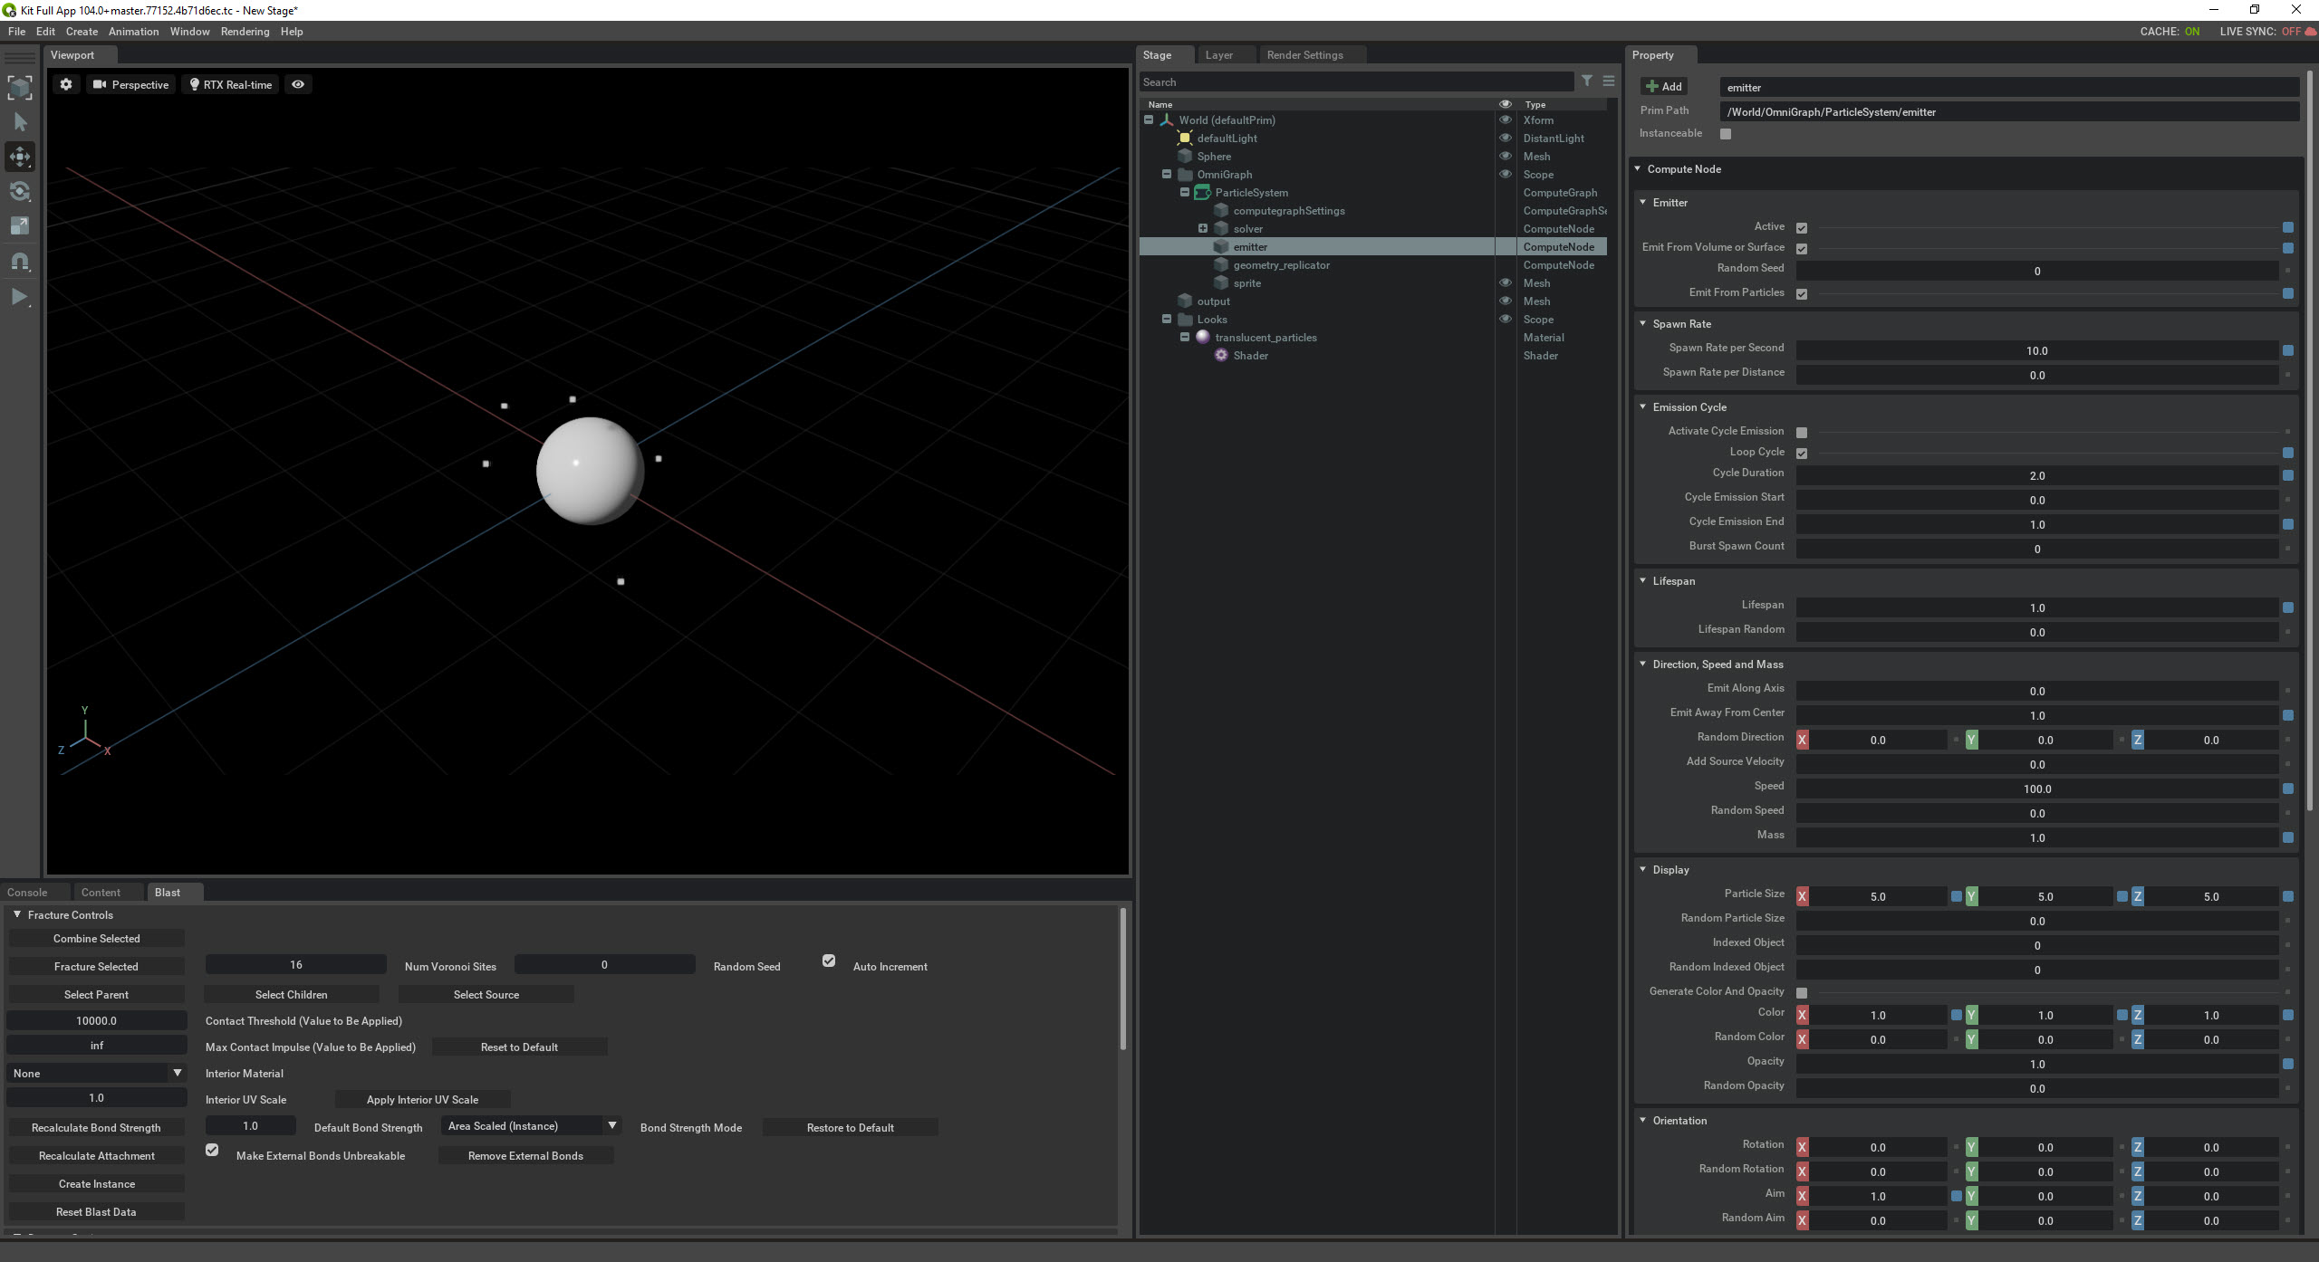The width and height of the screenshot is (2319, 1262).
Task: Toggle the Snap magnet tool
Action: tap(20, 262)
